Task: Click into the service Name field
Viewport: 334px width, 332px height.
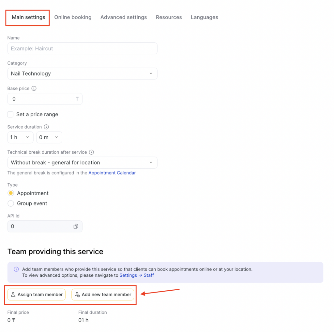Action: (x=82, y=48)
